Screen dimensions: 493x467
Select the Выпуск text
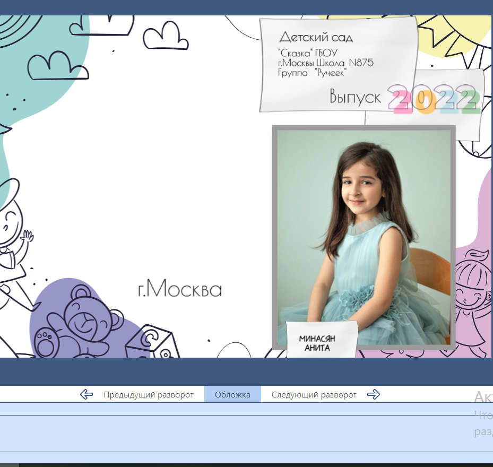(x=355, y=97)
